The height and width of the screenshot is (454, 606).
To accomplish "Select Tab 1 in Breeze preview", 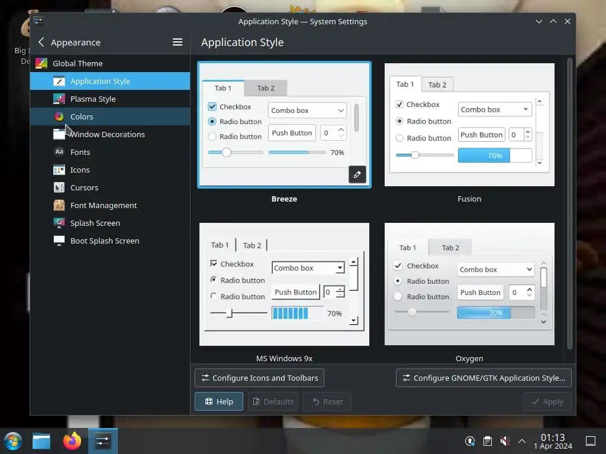I will point(223,88).
